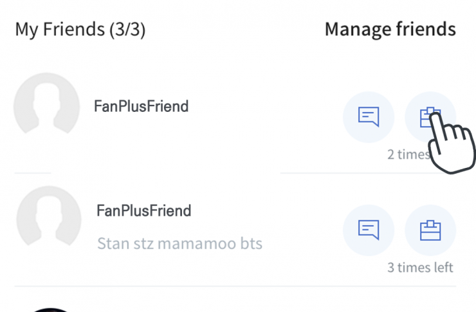Image resolution: width=476 pixels, height=312 pixels.
Task: Select the second FanPlusFriend name
Action: pyautogui.click(x=144, y=210)
